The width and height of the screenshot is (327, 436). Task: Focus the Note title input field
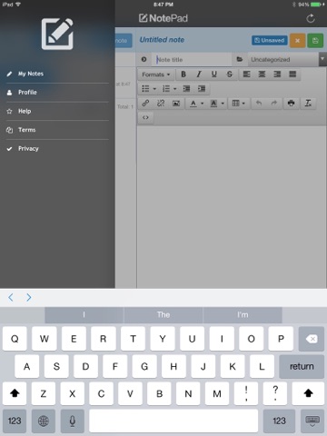click(193, 60)
